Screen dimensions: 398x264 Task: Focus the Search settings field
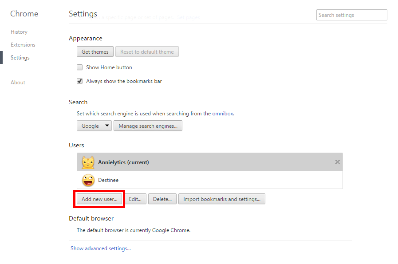[351, 15]
